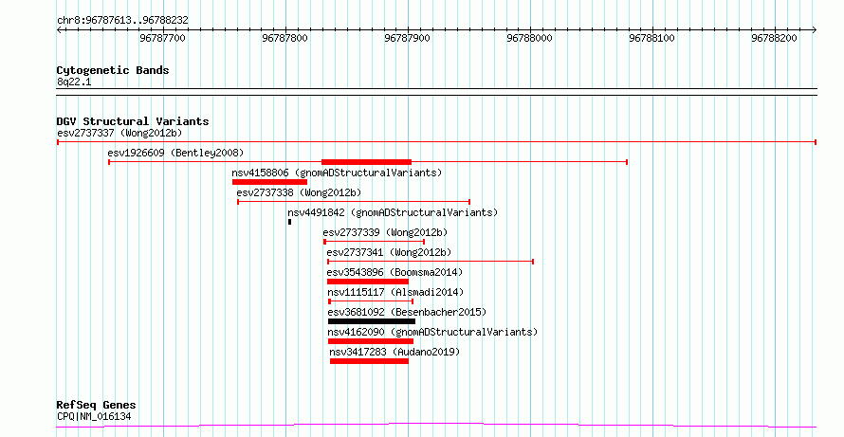The image size is (844, 437).
Task: Click the ruler's left arrow end
Action: click(59, 30)
